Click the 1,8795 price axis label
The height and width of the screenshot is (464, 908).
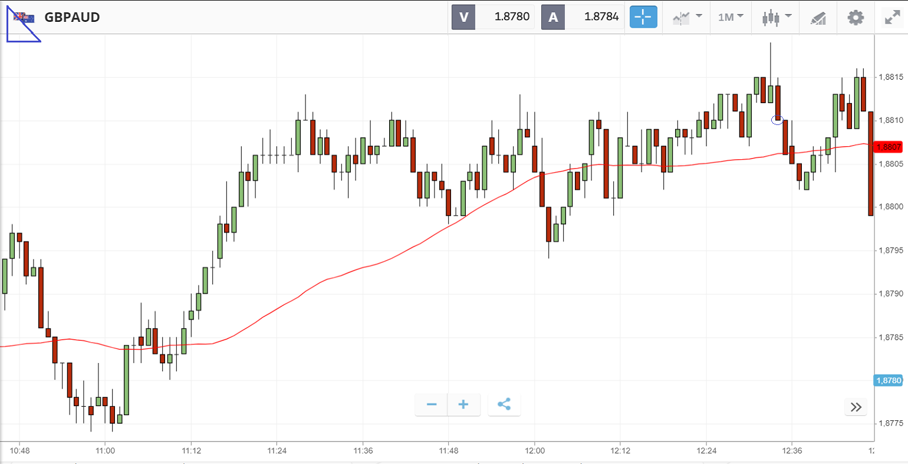(890, 251)
